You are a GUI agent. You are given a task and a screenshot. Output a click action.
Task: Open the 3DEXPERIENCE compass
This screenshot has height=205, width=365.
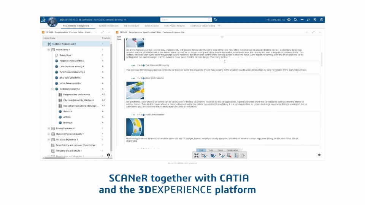pos(52,22)
